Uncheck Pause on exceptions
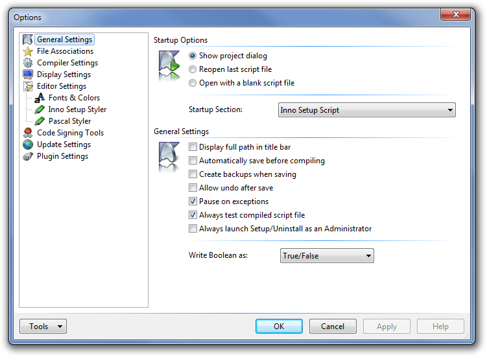Viewport: 487px width, 357px height. pos(193,202)
